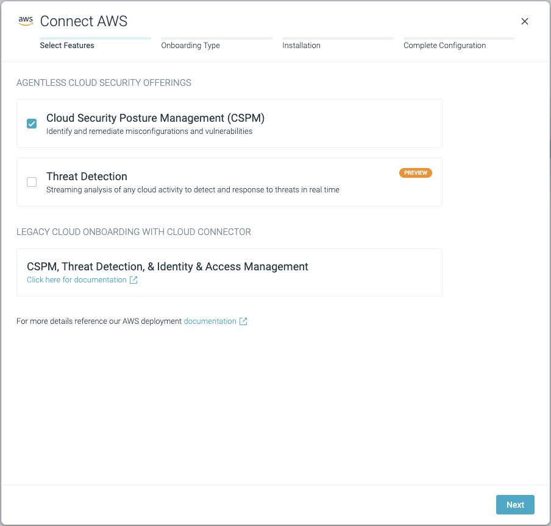Click the Next button
Screen dimensions: 551x526
515,505
